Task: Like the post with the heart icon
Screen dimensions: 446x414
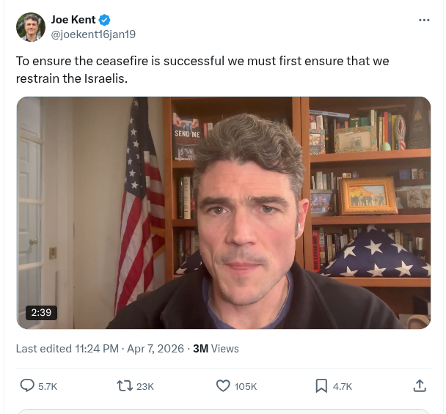Action: coord(223,385)
